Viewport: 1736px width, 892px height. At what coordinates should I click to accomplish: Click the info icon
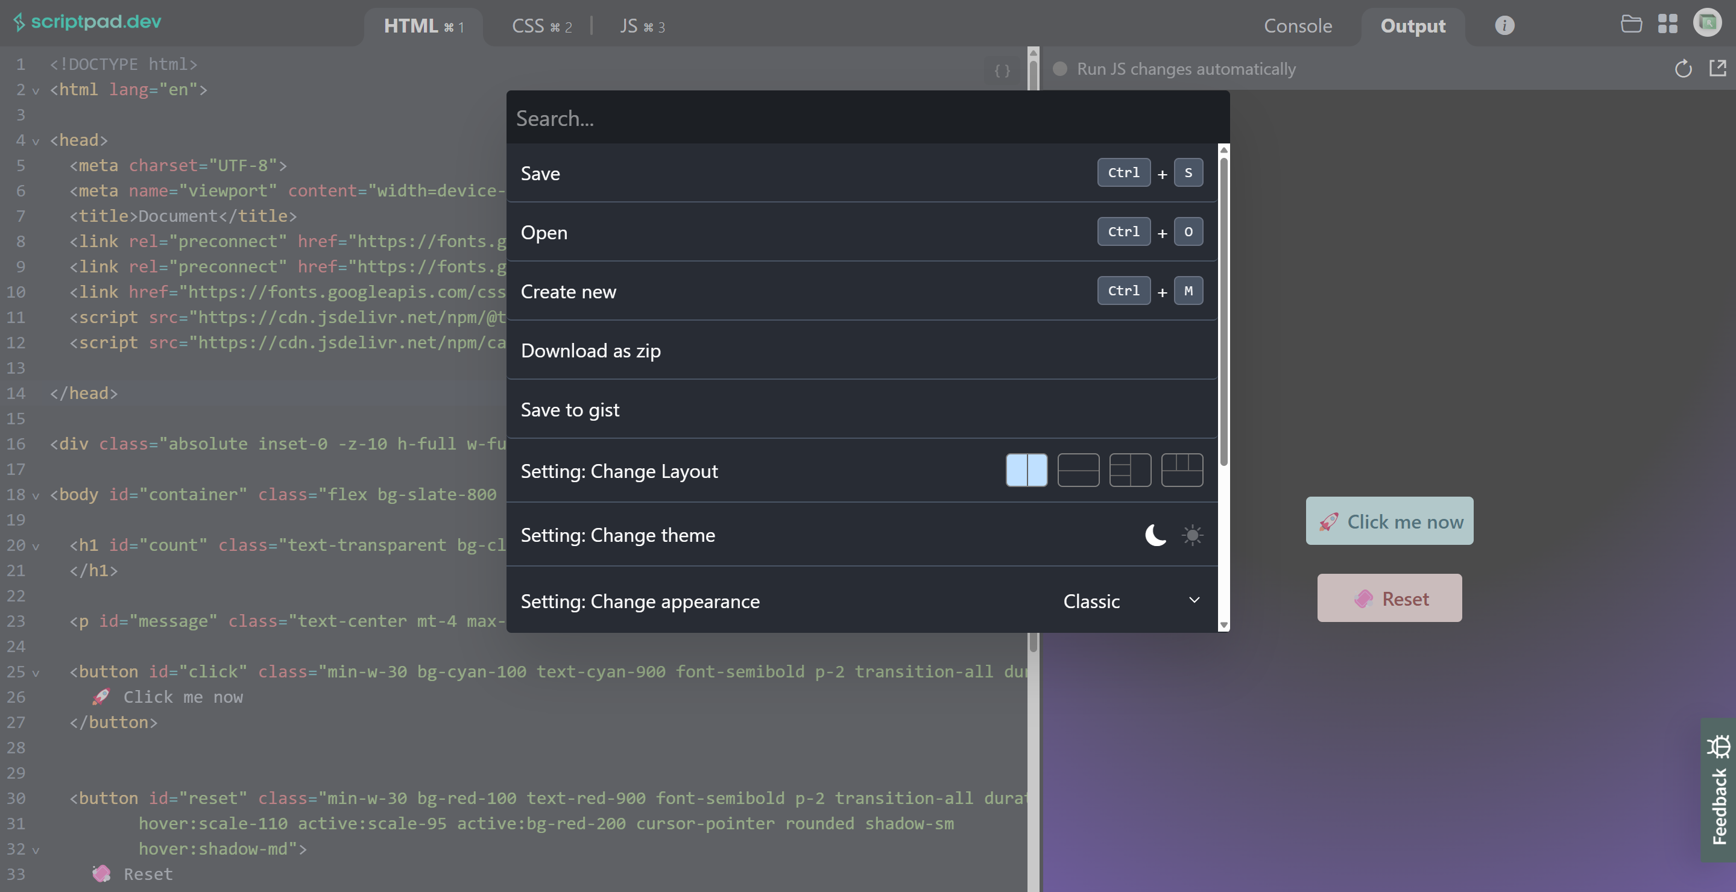coord(1504,25)
